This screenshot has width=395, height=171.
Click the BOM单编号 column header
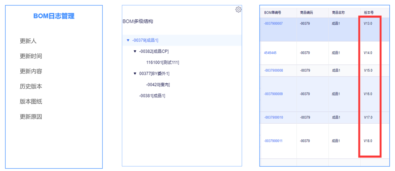[273, 13]
